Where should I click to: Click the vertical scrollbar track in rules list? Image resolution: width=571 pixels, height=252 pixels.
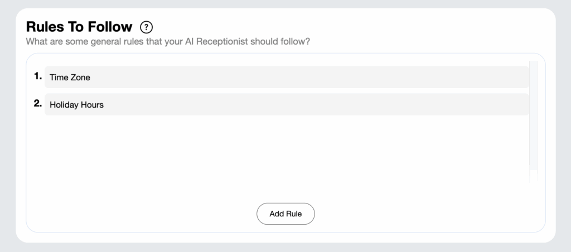pyautogui.click(x=534, y=122)
